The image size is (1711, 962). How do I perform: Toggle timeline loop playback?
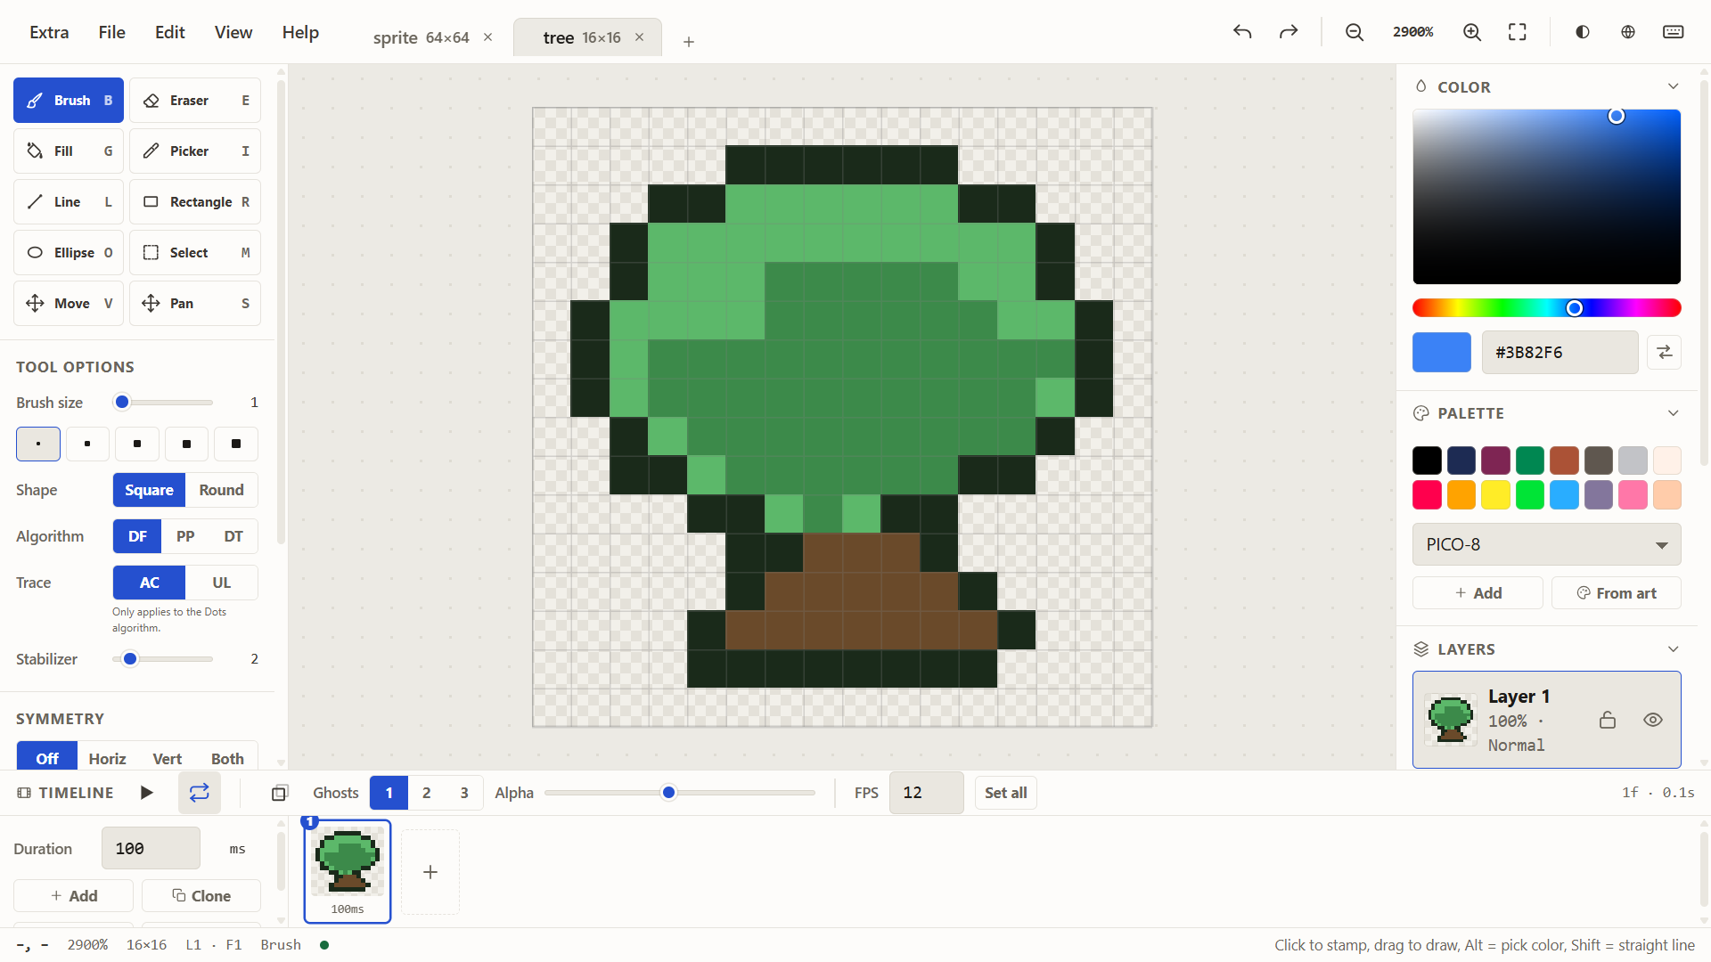200,793
